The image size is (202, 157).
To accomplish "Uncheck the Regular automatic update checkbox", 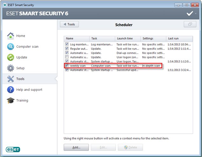I will (x=67, y=48).
